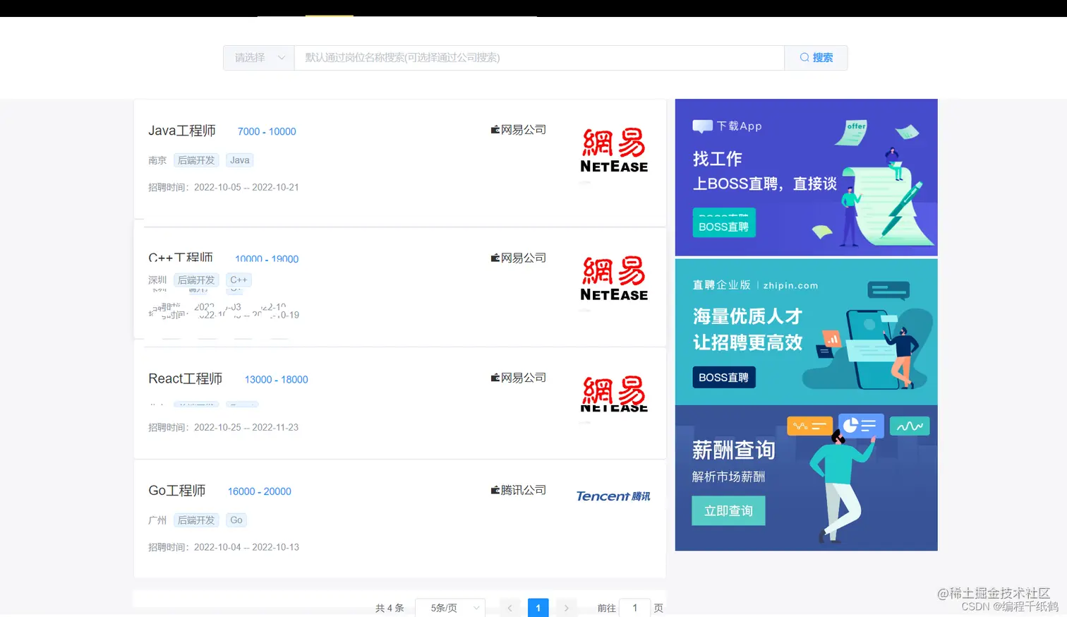Click the company icon beside 网易公司 in Java工程师 card
The height and width of the screenshot is (617, 1067).
click(495, 130)
